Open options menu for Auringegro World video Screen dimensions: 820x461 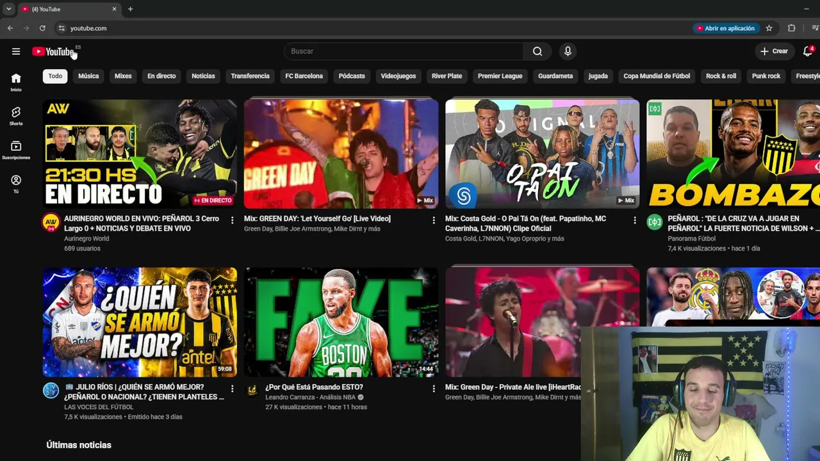[x=232, y=220]
